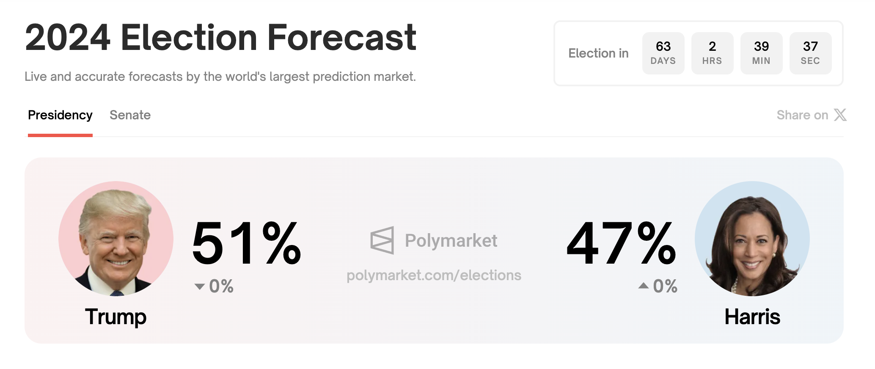Click Trump's 51% forecast number

coord(246,244)
